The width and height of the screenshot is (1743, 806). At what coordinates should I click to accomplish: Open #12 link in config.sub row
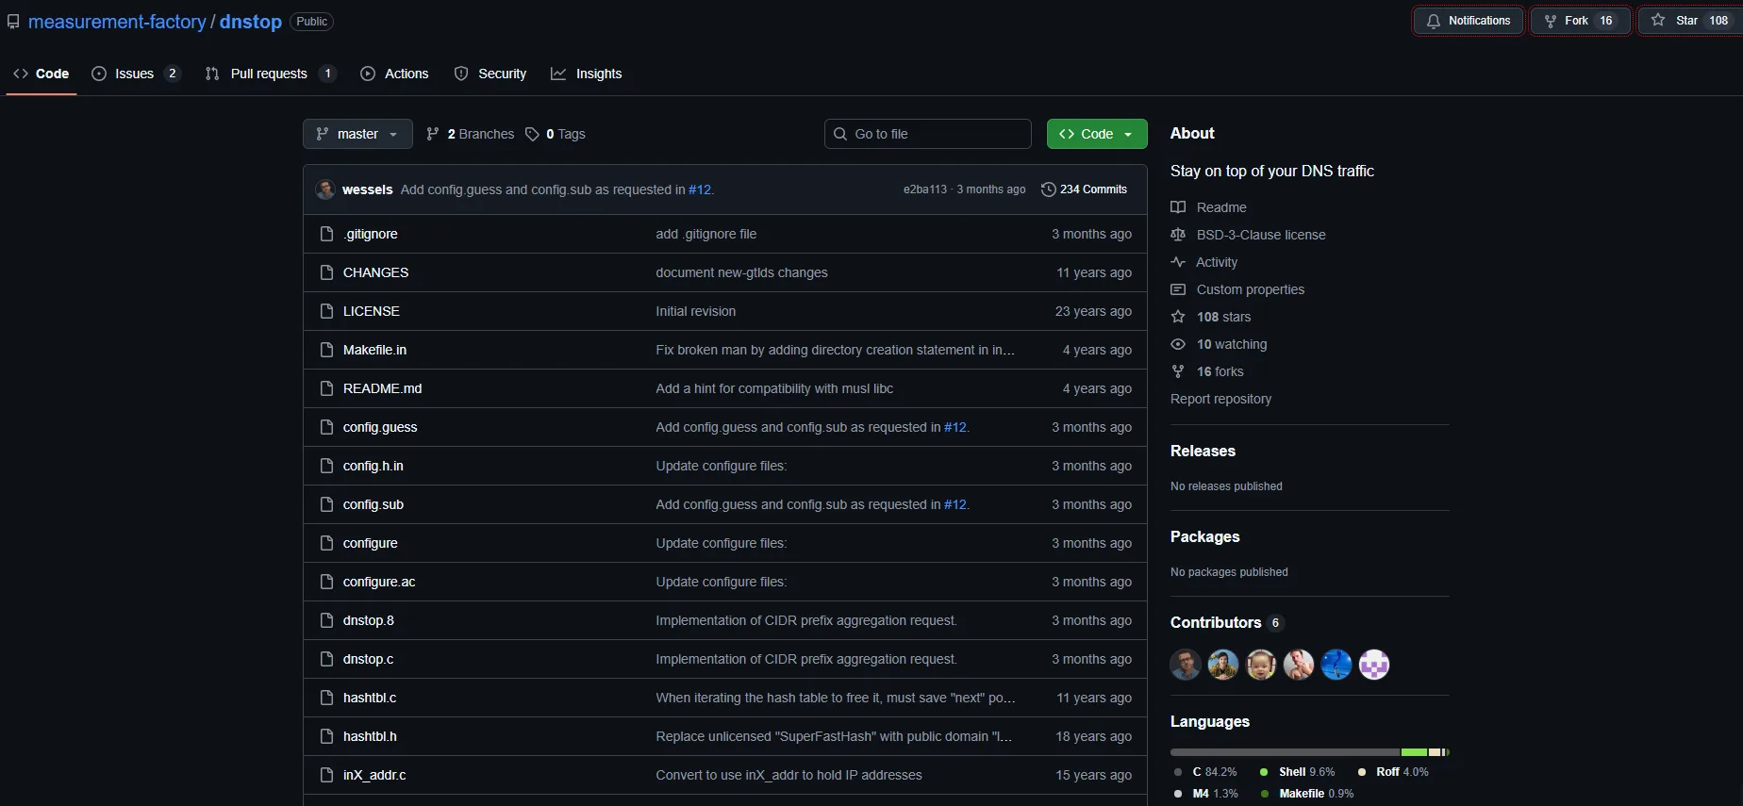[x=954, y=504]
